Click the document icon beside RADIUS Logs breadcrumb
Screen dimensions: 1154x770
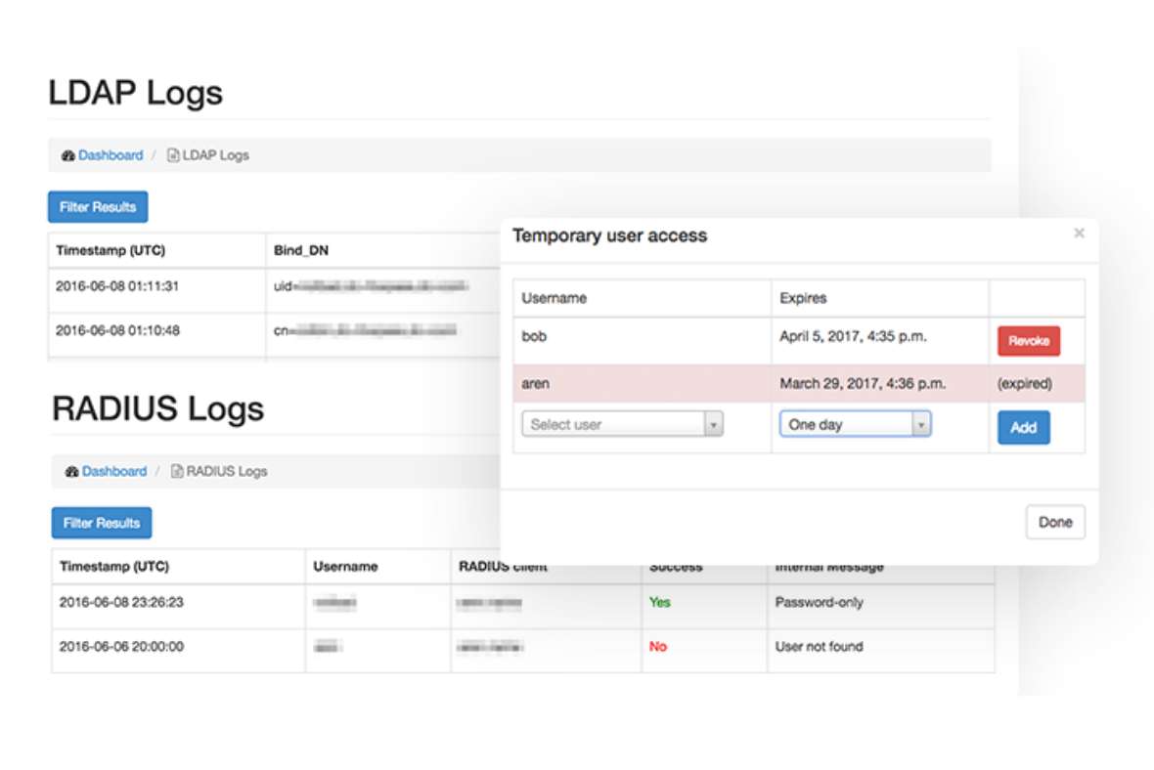click(x=179, y=471)
